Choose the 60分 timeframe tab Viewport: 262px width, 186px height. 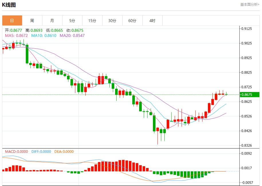click(x=132, y=21)
